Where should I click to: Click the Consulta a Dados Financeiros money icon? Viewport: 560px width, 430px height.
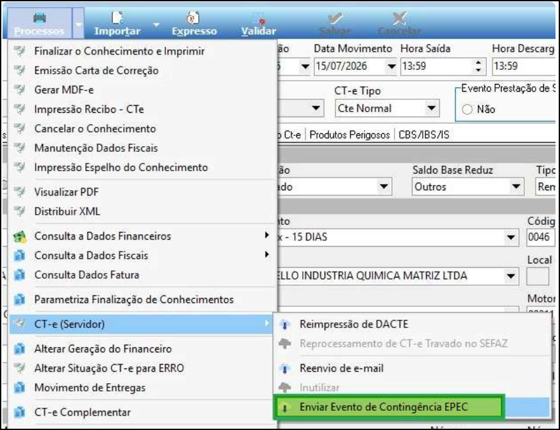pyautogui.click(x=20, y=236)
